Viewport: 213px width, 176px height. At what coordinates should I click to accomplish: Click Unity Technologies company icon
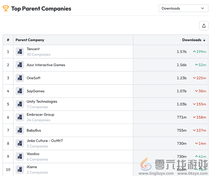20,104
